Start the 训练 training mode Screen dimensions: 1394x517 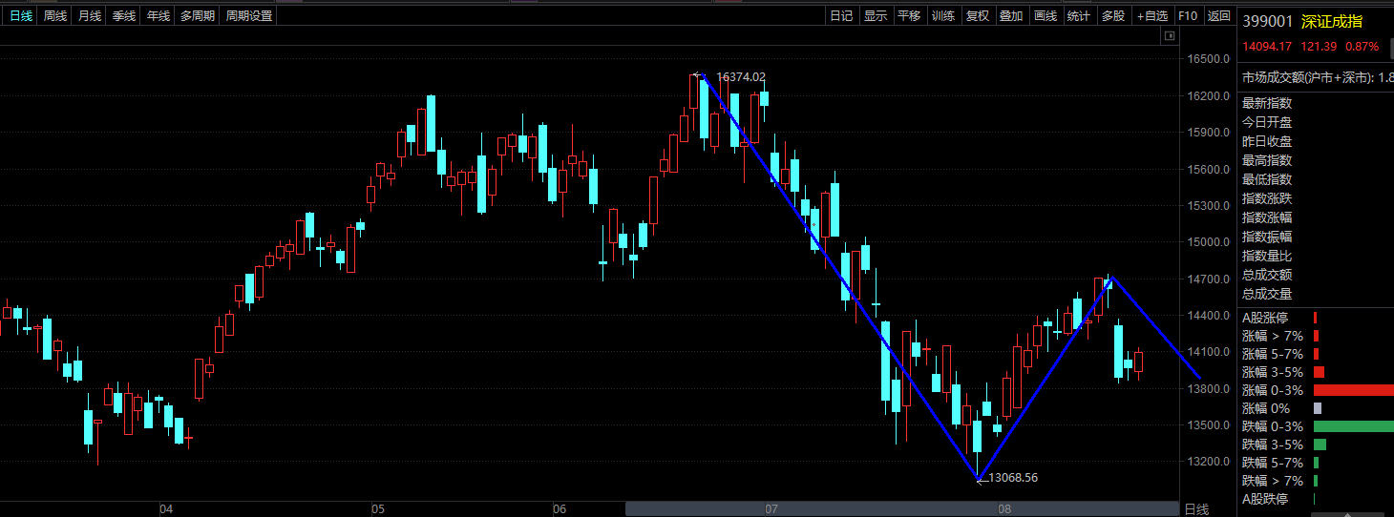tap(943, 16)
